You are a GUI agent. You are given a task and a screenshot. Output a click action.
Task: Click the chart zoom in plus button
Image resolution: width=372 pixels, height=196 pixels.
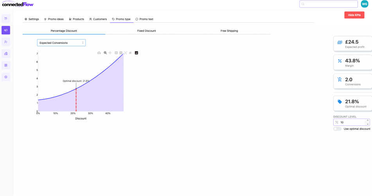tap(116, 53)
